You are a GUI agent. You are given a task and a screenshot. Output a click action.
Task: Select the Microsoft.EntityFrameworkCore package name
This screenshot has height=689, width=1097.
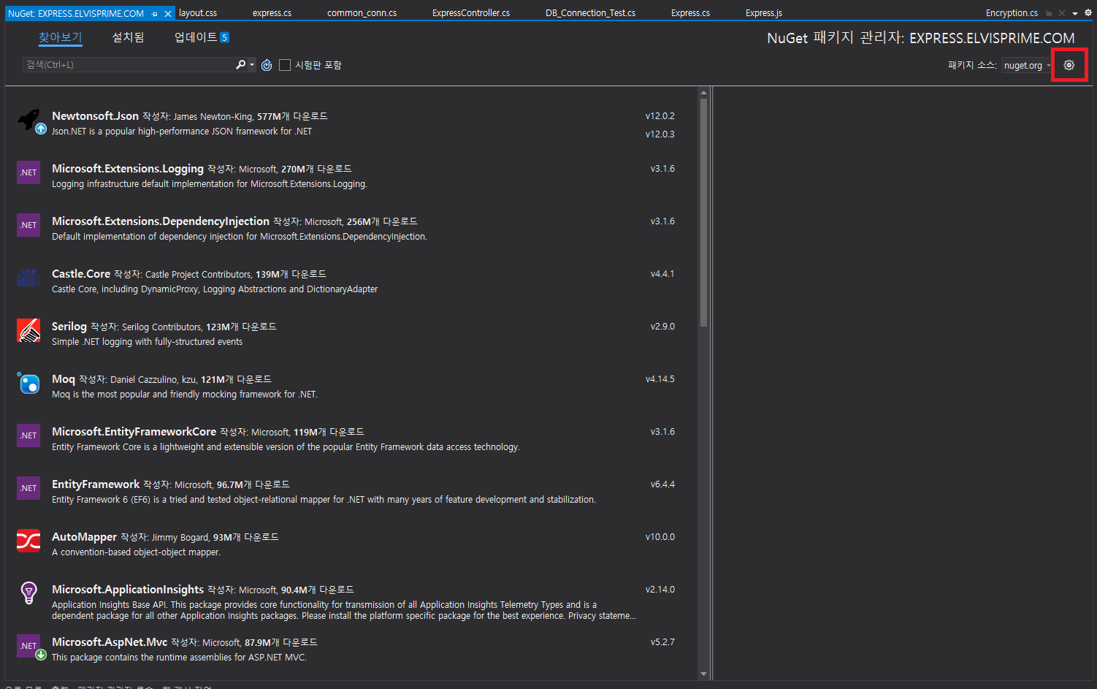(134, 432)
